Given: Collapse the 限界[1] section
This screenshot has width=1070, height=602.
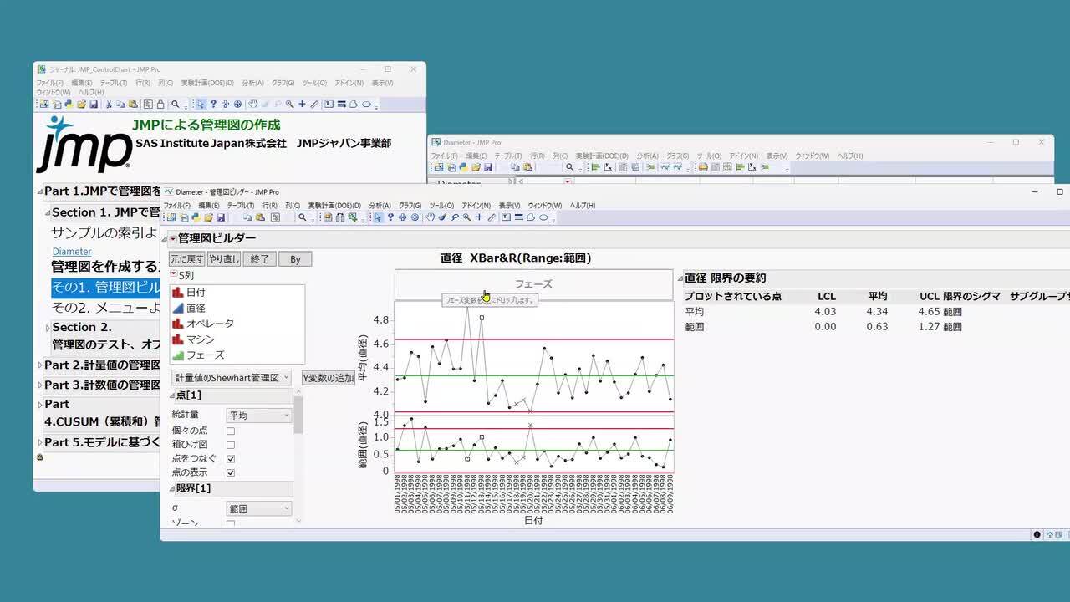Looking at the screenshot, I should click(x=173, y=488).
